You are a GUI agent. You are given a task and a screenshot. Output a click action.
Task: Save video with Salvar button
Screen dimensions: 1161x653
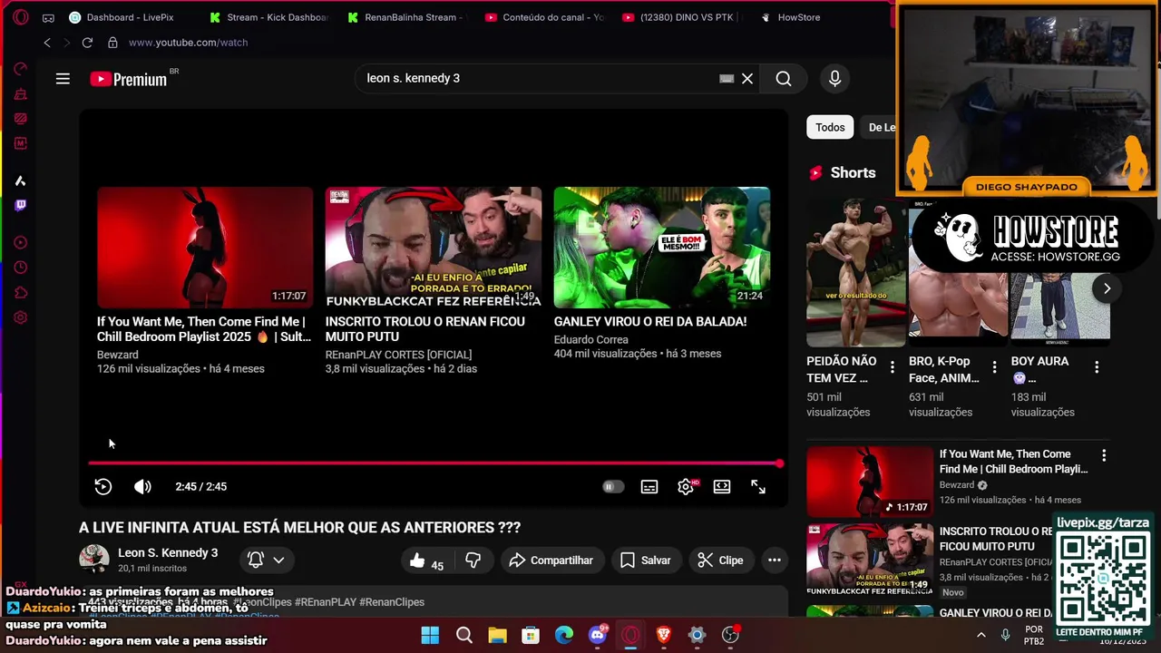pos(646,560)
